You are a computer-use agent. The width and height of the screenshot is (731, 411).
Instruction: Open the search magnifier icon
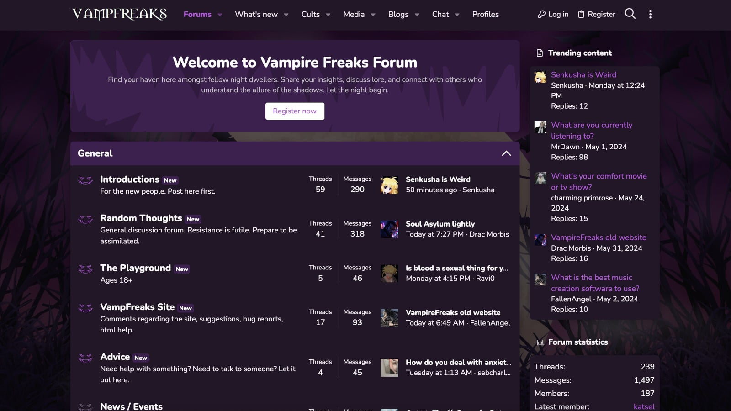pyautogui.click(x=630, y=14)
